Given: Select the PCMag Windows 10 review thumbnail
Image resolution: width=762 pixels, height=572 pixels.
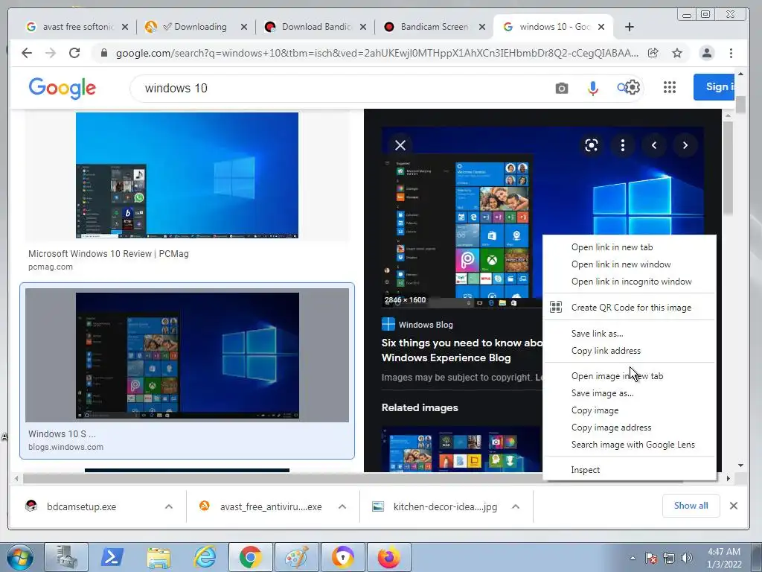Looking at the screenshot, I should (187, 175).
